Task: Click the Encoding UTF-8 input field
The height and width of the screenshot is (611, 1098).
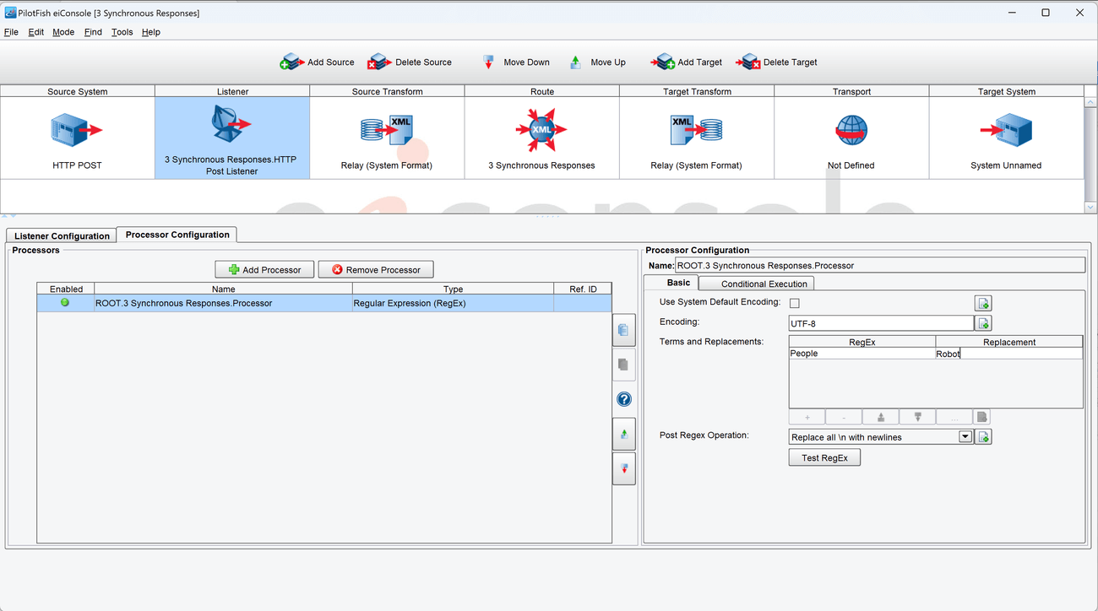Action: click(x=881, y=323)
